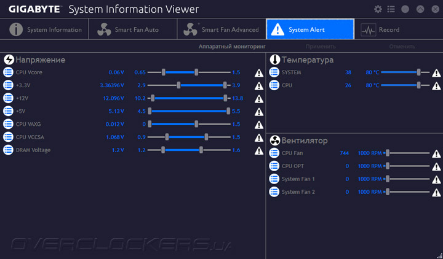Click the CPU OPT warning triangle icon
443x259 pixels.
pos(436,166)
